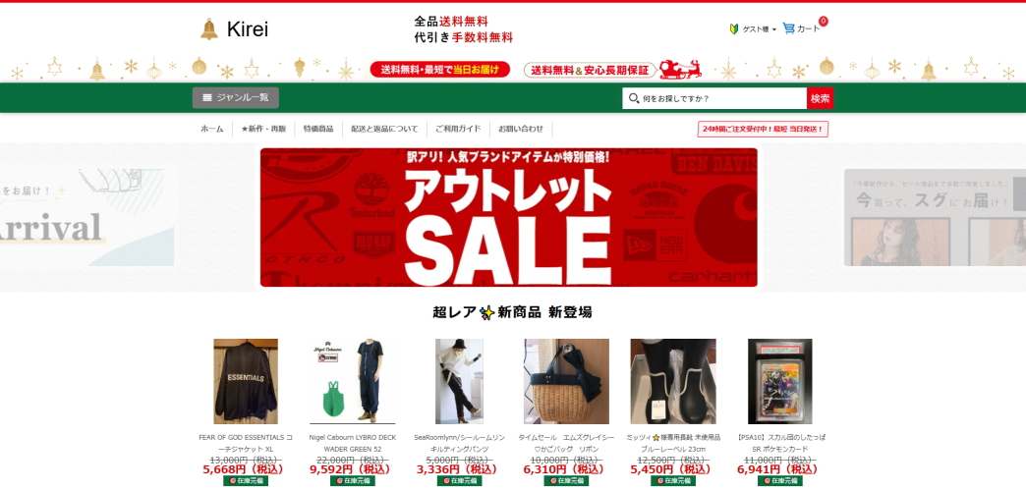Click the hamburger icon in ジャンル一覧
Image resolution: width=1026 pixels, height=491 pixels.
coord(207,98)
